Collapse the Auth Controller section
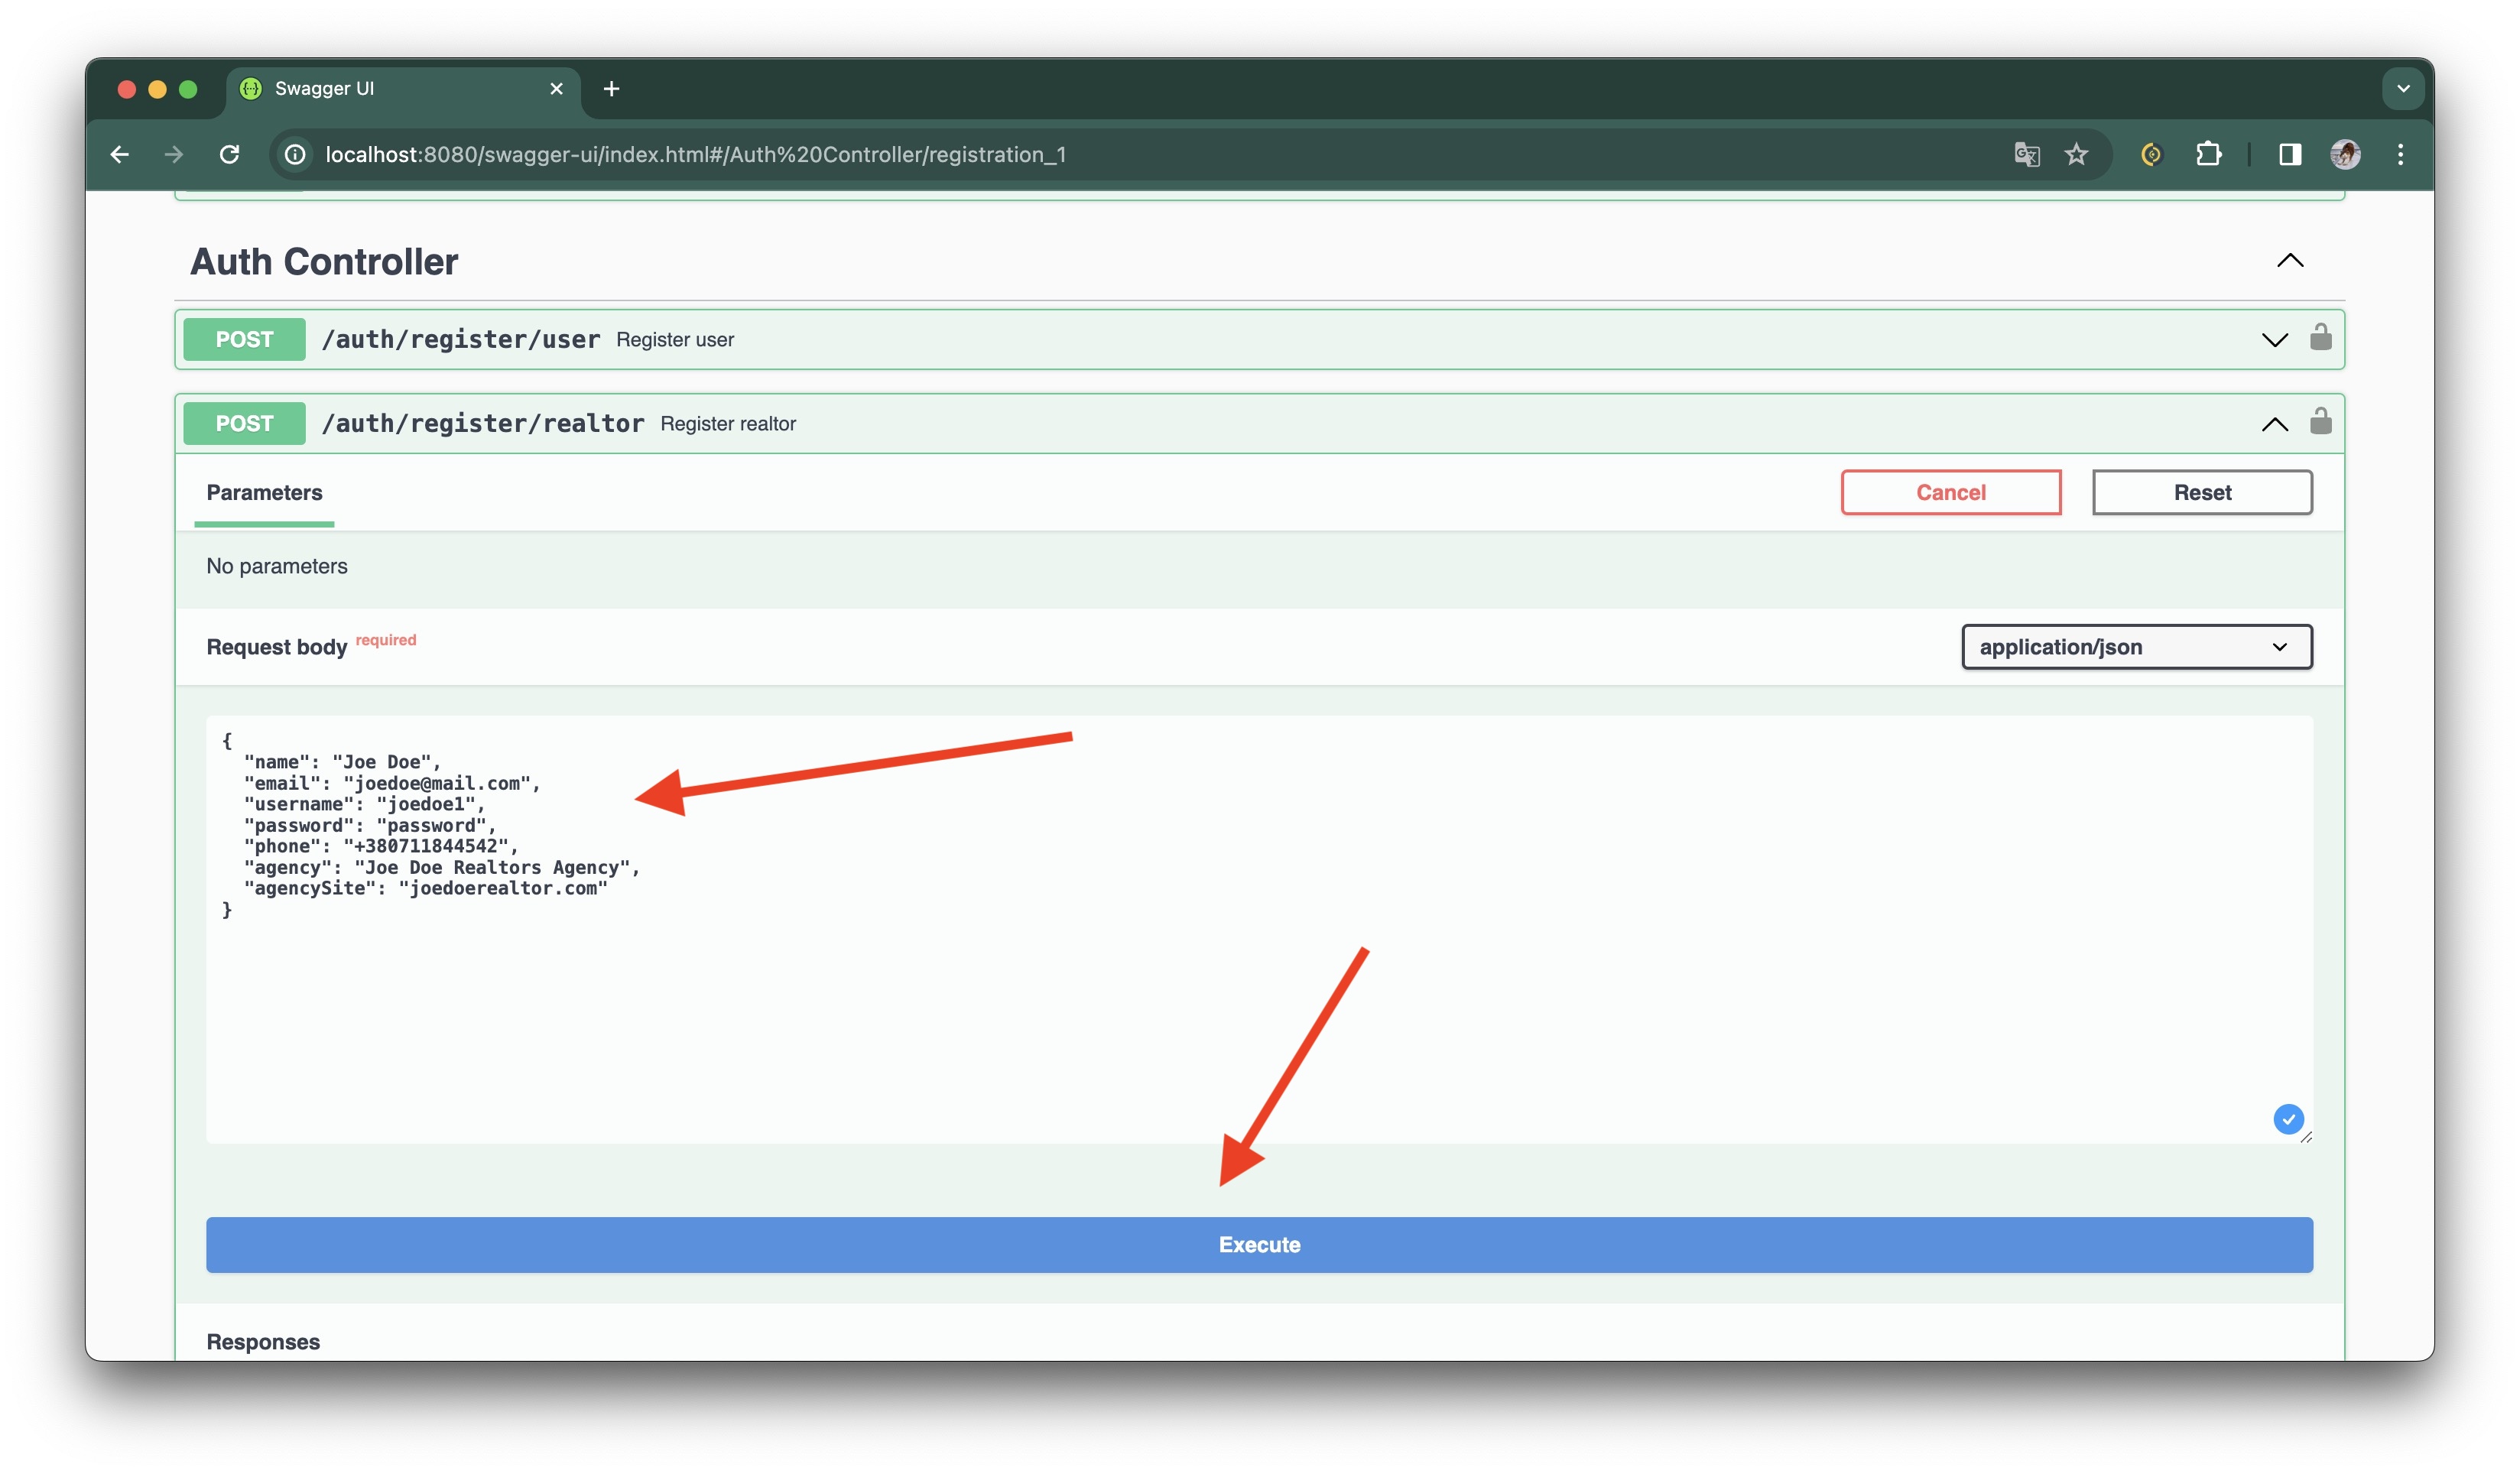Image resolution: width=2520 pixels, height=1474 pixels. (2289, 261)
